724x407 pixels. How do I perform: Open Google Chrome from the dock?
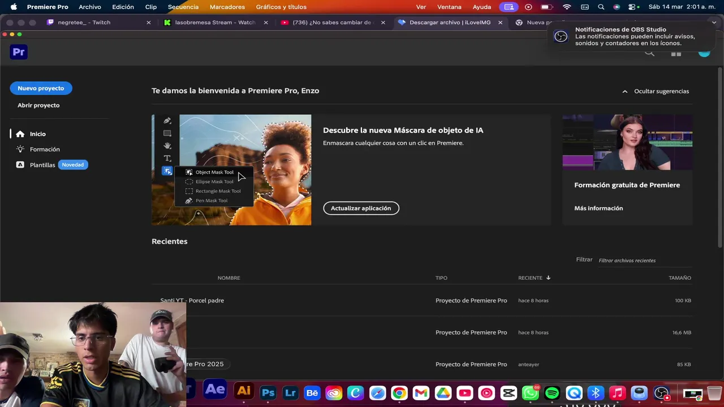(x=399, y=392)
